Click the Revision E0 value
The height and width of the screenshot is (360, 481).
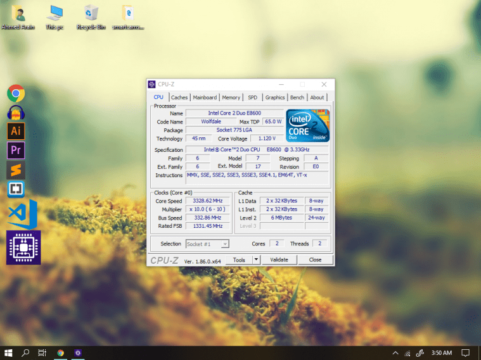point(316,166)
